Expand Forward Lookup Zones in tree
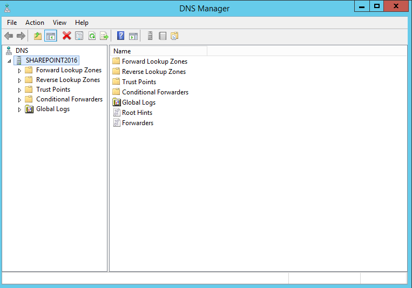 tap(19, 71)
